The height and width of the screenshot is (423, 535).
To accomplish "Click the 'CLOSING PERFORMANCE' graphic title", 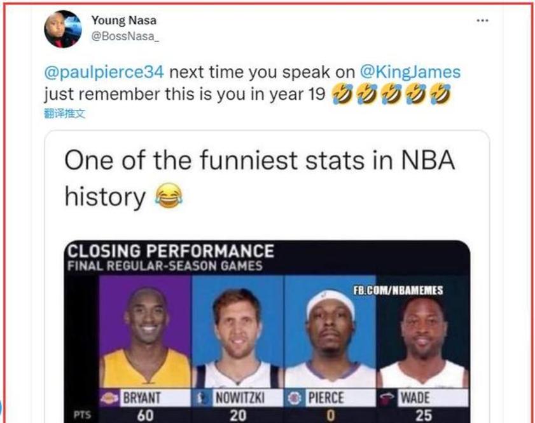I will [x=170, y=252].
